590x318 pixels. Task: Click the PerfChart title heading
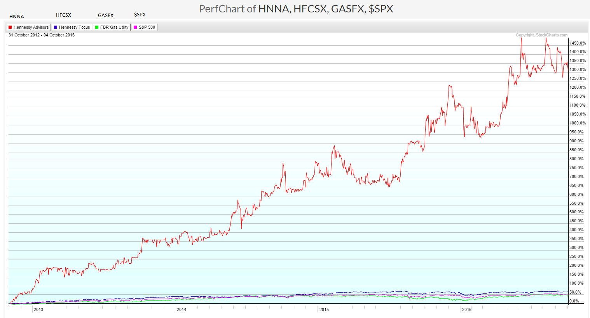(x=296, y=9)
